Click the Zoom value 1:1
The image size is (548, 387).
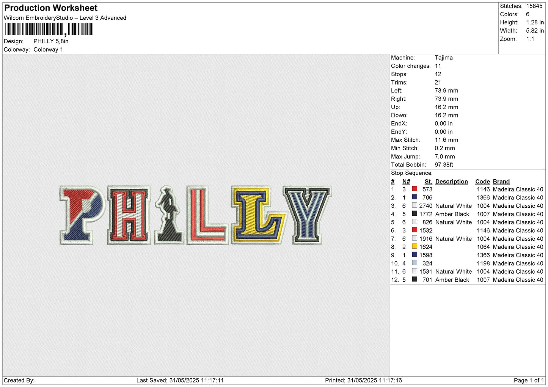[530, 39]
